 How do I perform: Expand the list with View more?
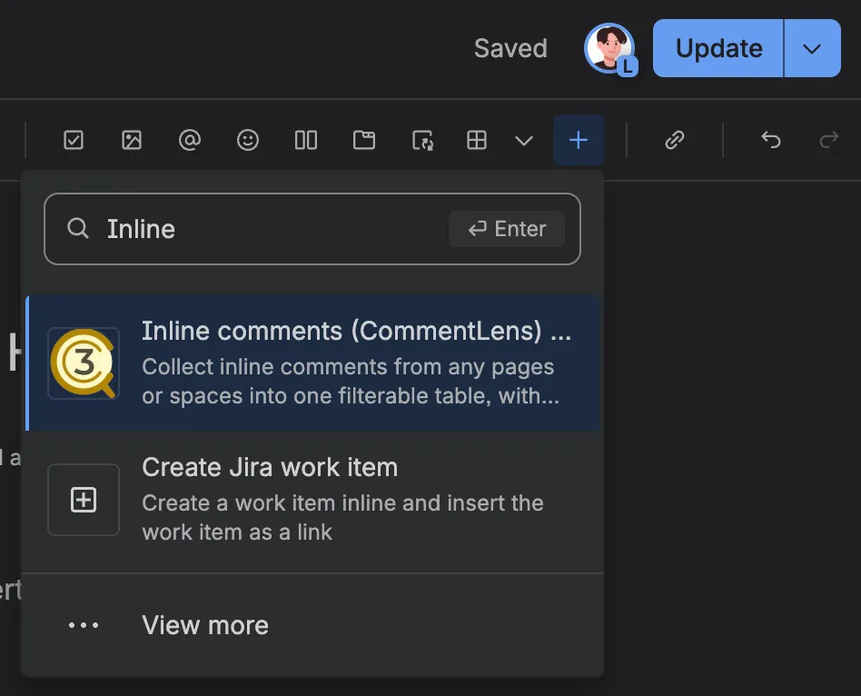tap(313, 625)
